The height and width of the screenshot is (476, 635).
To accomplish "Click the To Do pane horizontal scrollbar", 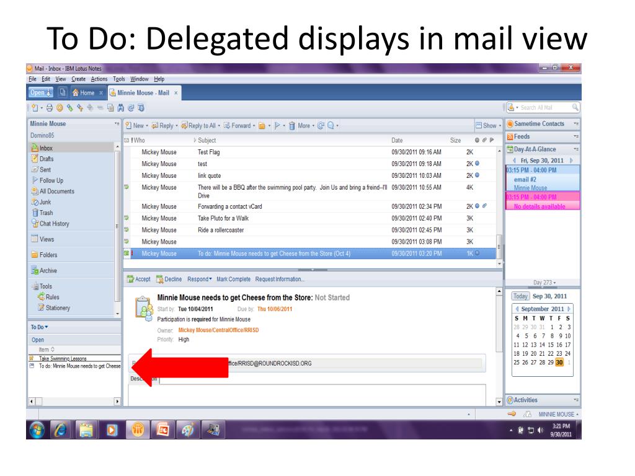I will point(74,402).
